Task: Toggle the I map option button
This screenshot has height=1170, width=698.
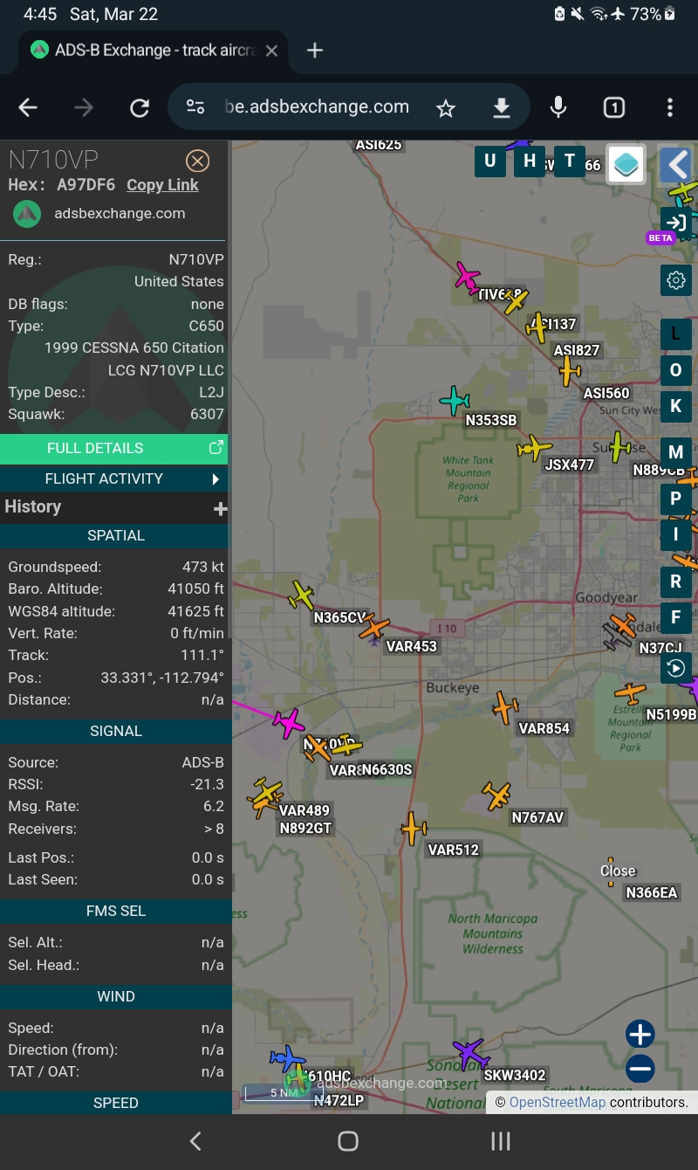Action: (x=676, y=534)
